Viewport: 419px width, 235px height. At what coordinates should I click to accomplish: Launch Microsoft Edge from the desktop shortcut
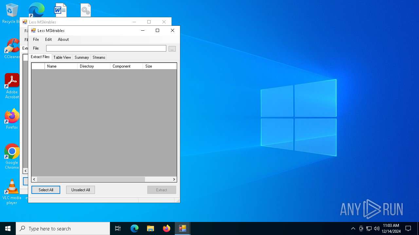click(36, 10)
